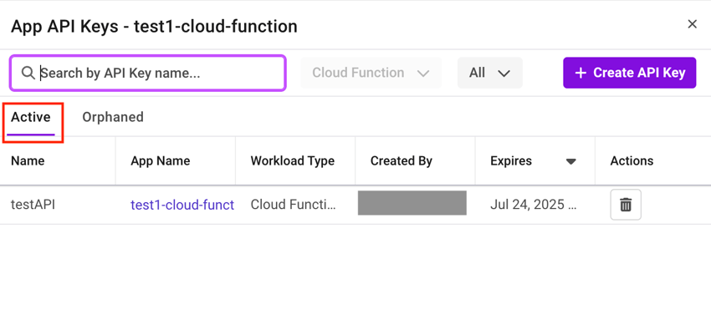Screen dimensions: 711x315
Task: Open the Cloud Function workload dropdown
Action: point(371,73)
